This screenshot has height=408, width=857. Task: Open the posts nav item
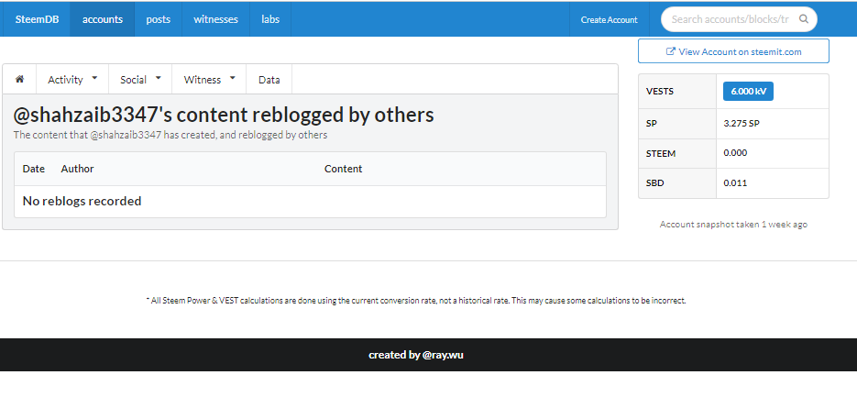(158, 19)
